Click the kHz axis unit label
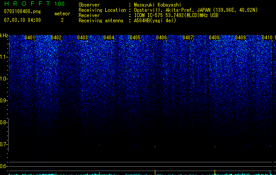Screen dimensions: 276x175 4,35
